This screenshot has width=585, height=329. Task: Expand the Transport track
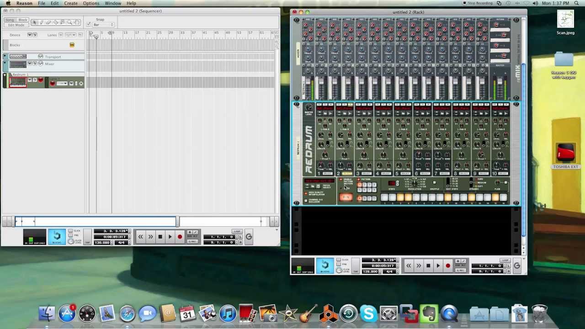5,56
